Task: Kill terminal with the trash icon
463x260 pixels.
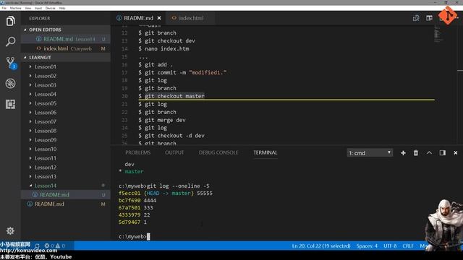Action: click(x=416, y=152)
